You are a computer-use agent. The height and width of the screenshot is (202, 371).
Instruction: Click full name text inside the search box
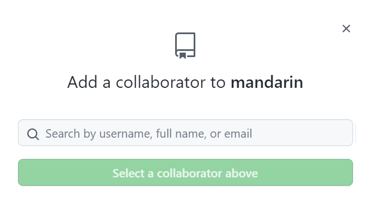click(x=180, y=134)
